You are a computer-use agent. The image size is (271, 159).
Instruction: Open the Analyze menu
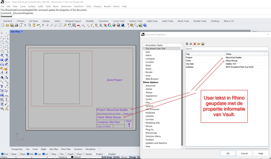97,6
